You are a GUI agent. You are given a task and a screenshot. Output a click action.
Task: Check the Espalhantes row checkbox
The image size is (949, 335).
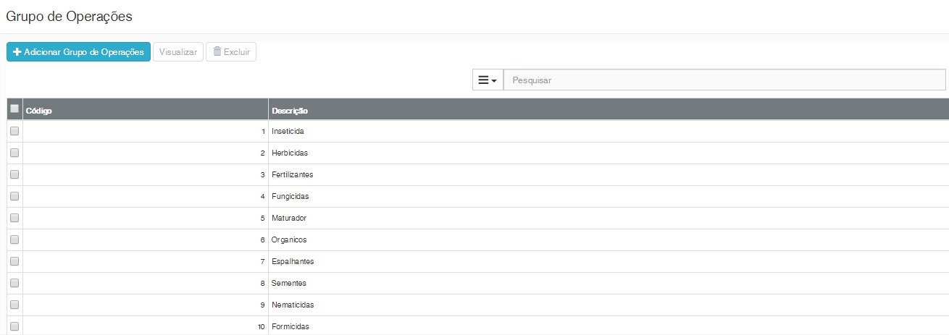tap(14, 262)
